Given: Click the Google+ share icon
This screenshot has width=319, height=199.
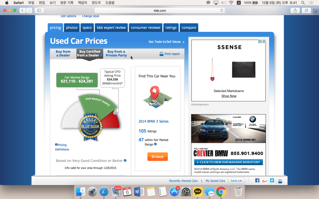Looking at the screenshot, I should coord(265,181).
